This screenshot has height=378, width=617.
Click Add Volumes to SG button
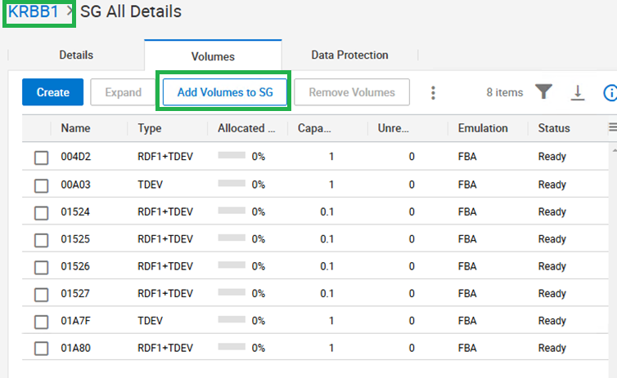click(225, 92)
